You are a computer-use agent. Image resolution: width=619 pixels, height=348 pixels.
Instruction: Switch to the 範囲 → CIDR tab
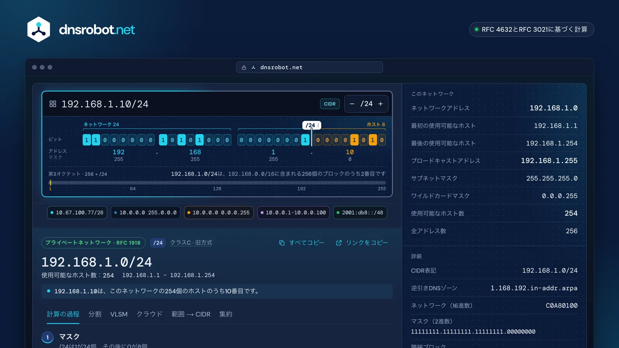[191, 314]
